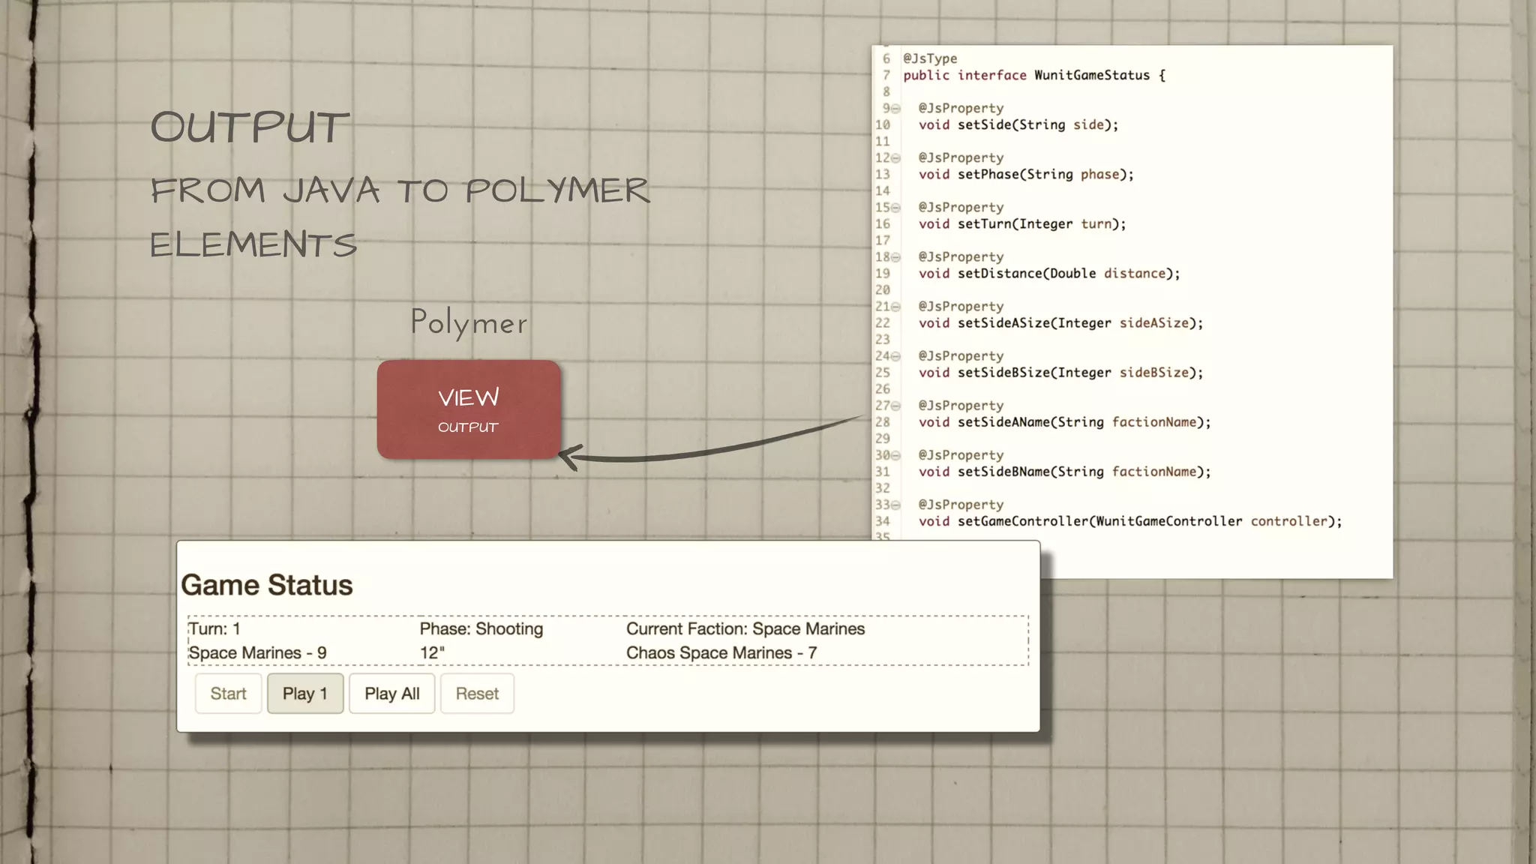
Task: Click the 'Turn: 1' status text
Action: (x=214, y=629)
